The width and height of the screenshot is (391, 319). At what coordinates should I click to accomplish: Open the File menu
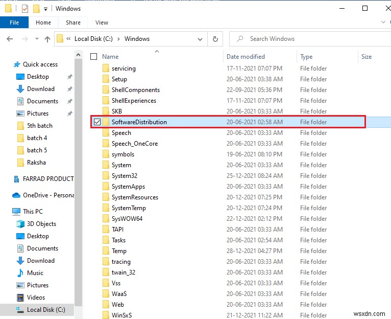point(14,22)
